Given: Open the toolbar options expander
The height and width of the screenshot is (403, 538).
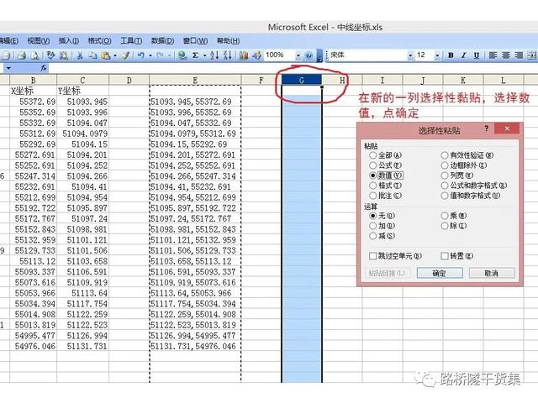Looking at the screenshot, I should (319, 55).
